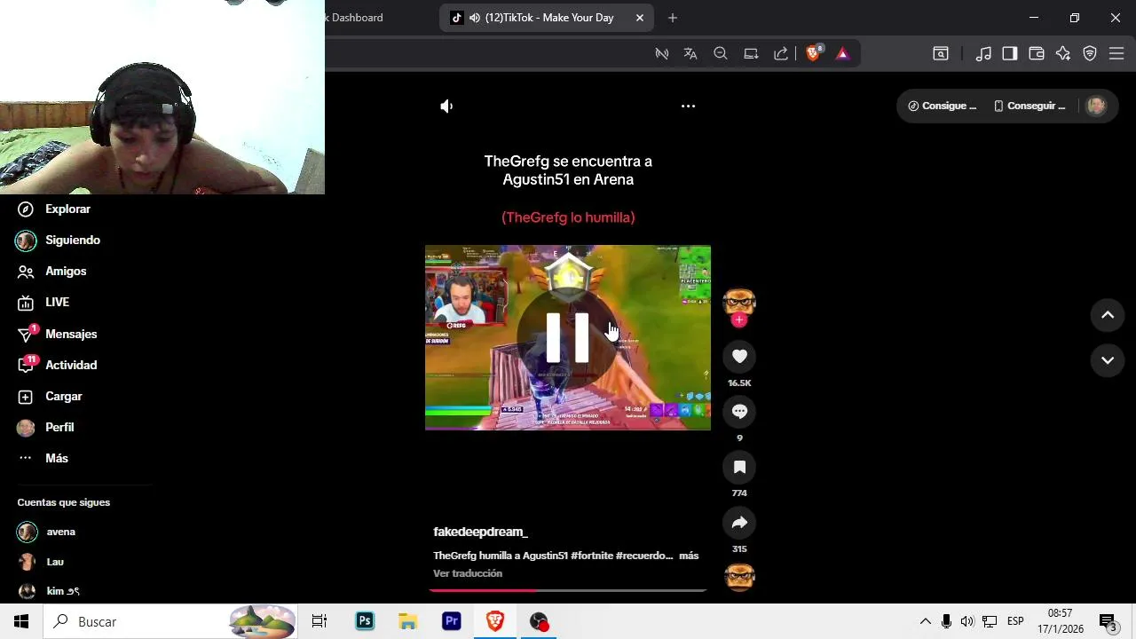1136x639 pixels.
Task: Click the 'Consigue ...' coins button
Action: pyautogui.click(x=943, y=106)
